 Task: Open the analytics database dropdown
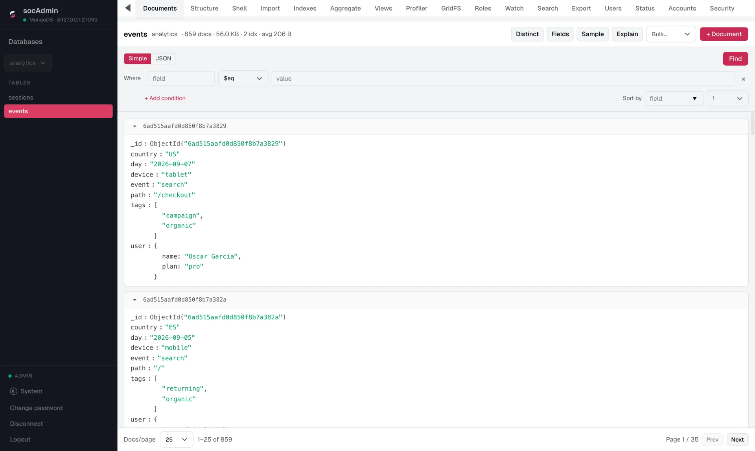tap(28, 63)
